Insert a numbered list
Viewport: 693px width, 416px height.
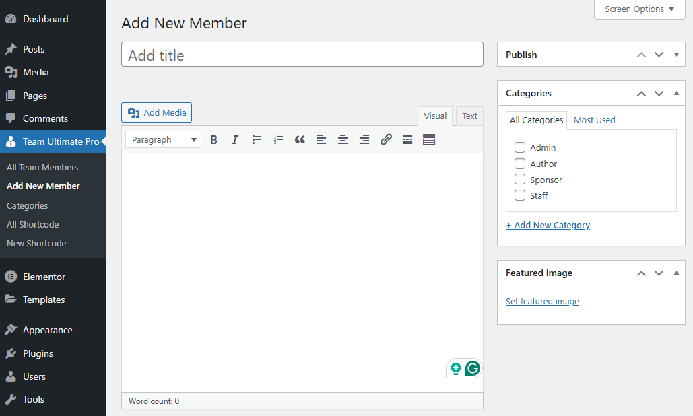278,140
